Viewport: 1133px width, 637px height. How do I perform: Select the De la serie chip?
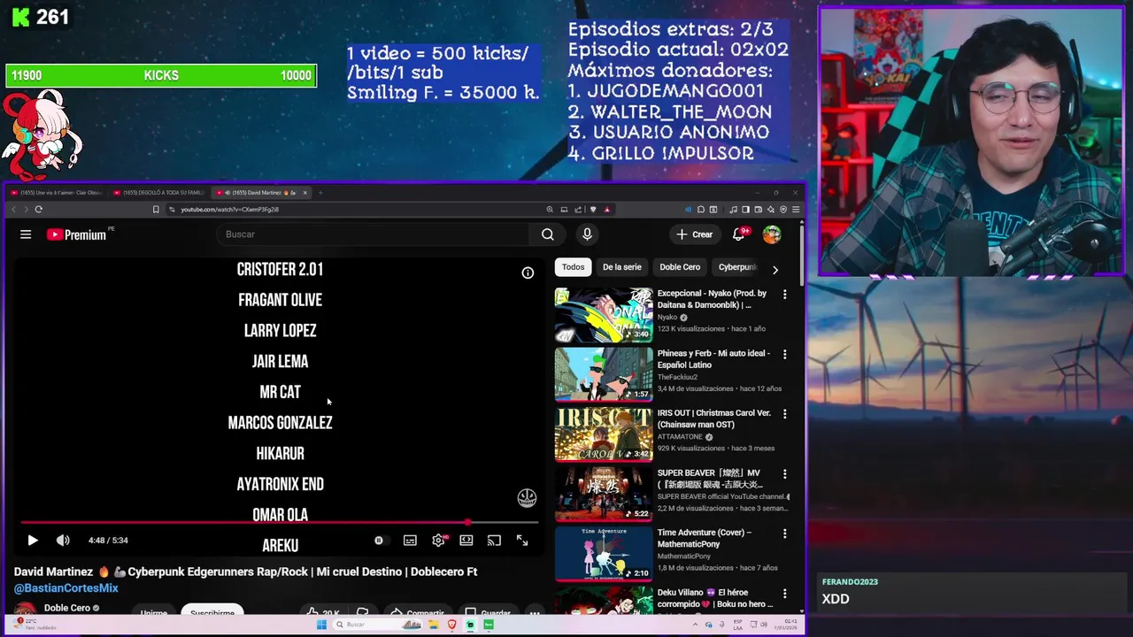(622, 267)
